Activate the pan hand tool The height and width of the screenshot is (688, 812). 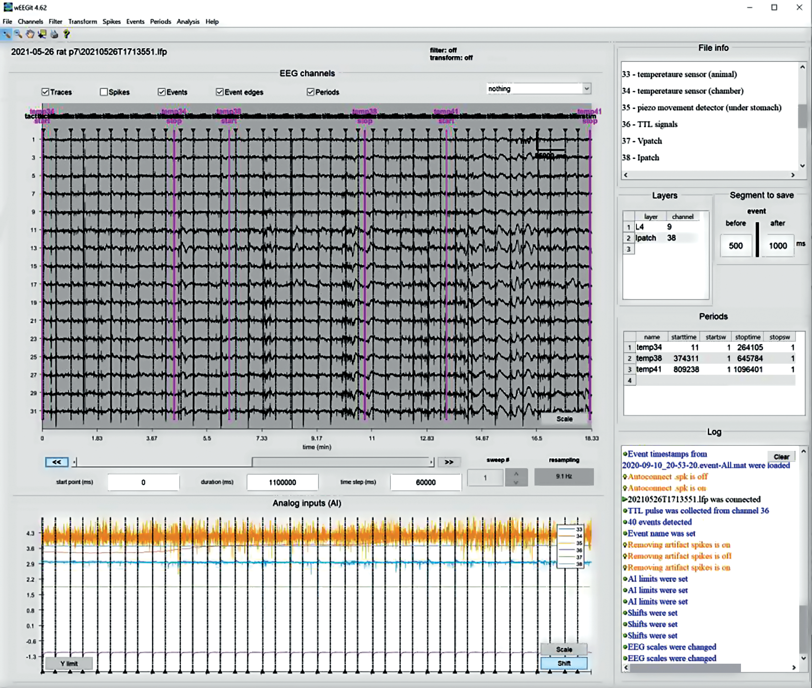coord(30,34)
